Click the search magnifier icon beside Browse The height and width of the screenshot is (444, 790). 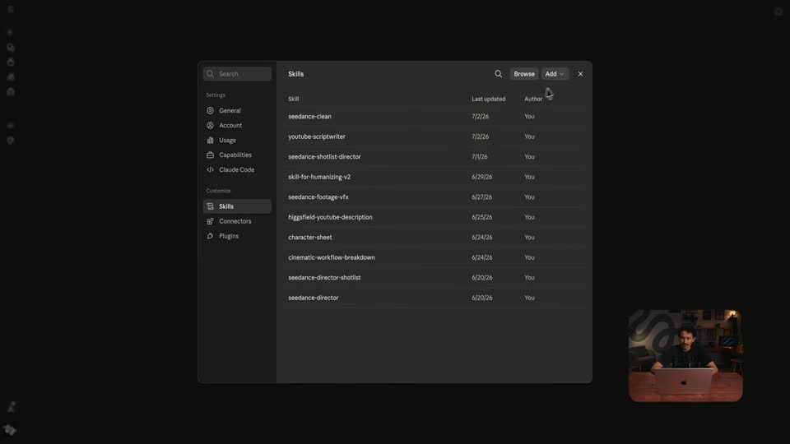pos(499,74)
